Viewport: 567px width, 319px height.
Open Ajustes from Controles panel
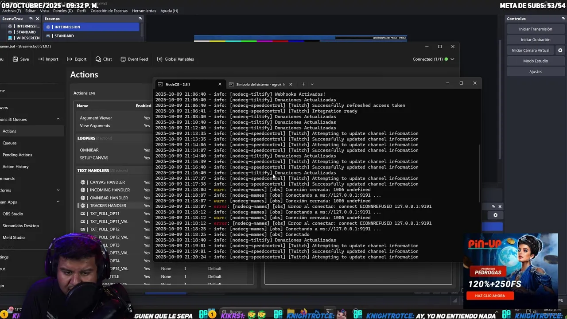pyautogui.click(x=536, y=71)
